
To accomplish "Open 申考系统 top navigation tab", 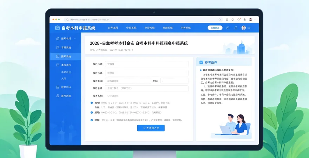I will pyautogui.click(x=186, y=28).
